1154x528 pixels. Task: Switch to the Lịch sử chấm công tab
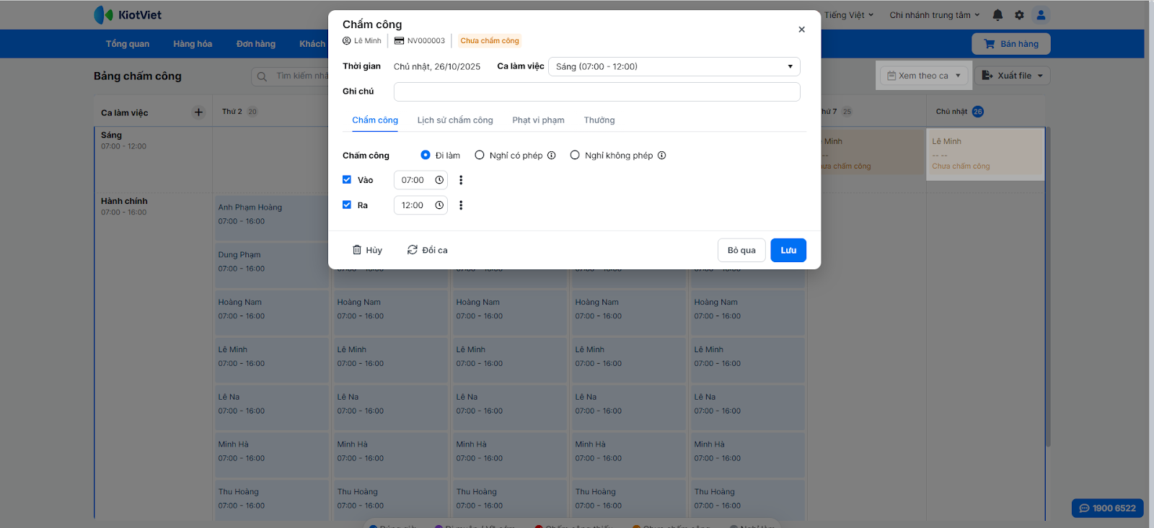pyautogui.click(x=455, y=120)
